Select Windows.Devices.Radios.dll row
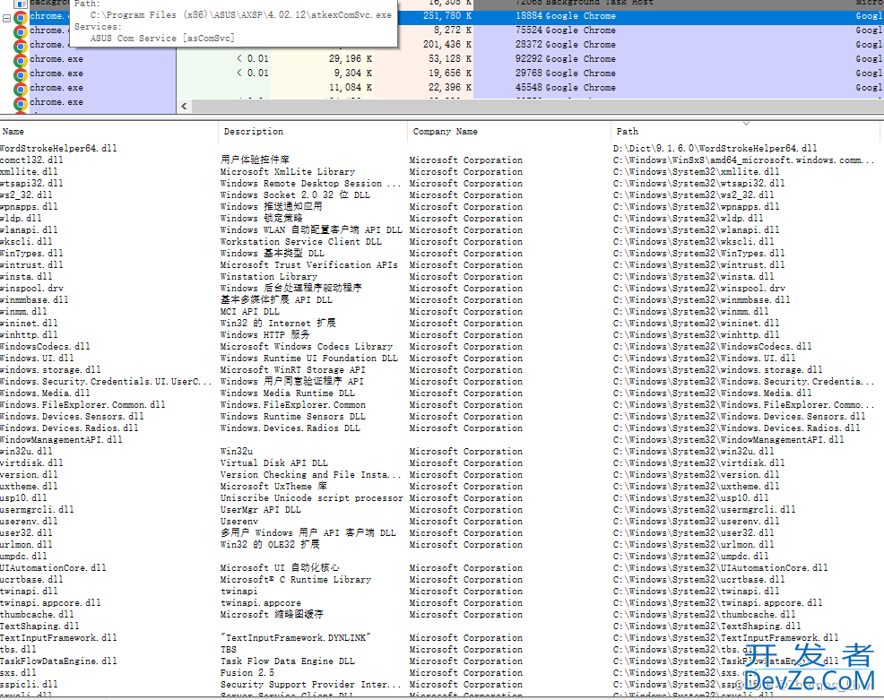 point(442,428)
